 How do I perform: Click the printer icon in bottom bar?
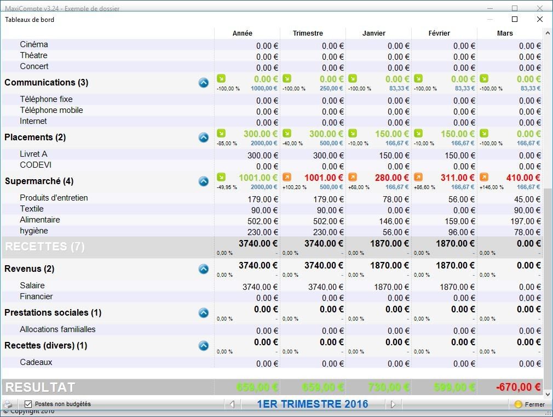point(8,404)
